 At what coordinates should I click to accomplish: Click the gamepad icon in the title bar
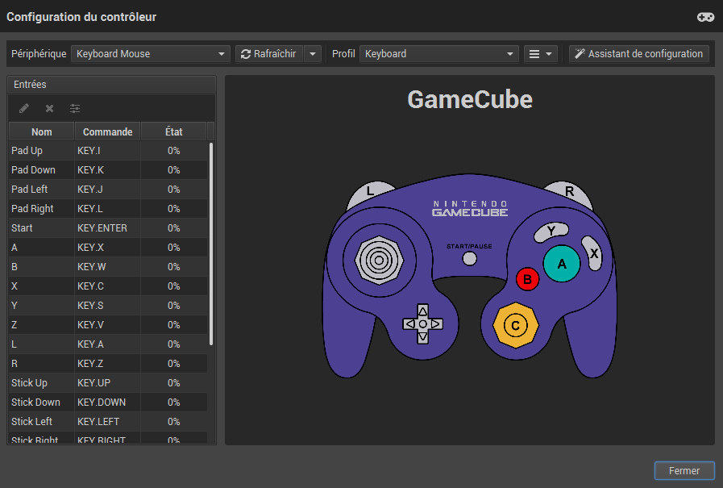click(705, 17)
